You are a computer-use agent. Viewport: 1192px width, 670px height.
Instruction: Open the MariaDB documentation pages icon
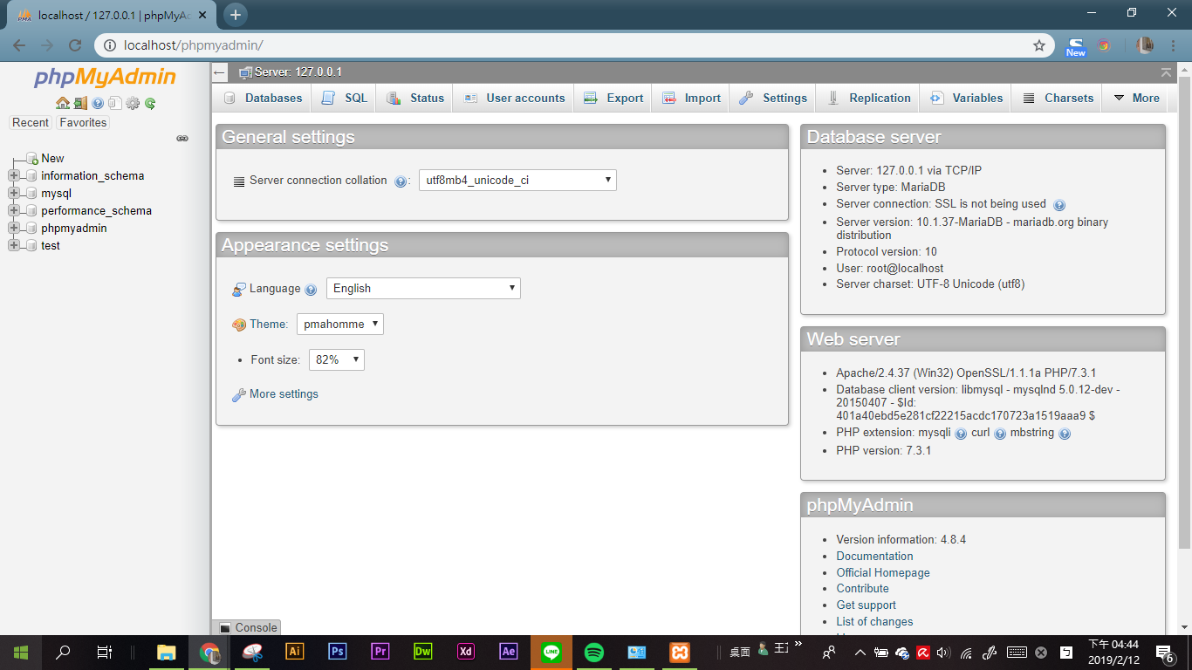pyautogui.click(x=115, y=103)
